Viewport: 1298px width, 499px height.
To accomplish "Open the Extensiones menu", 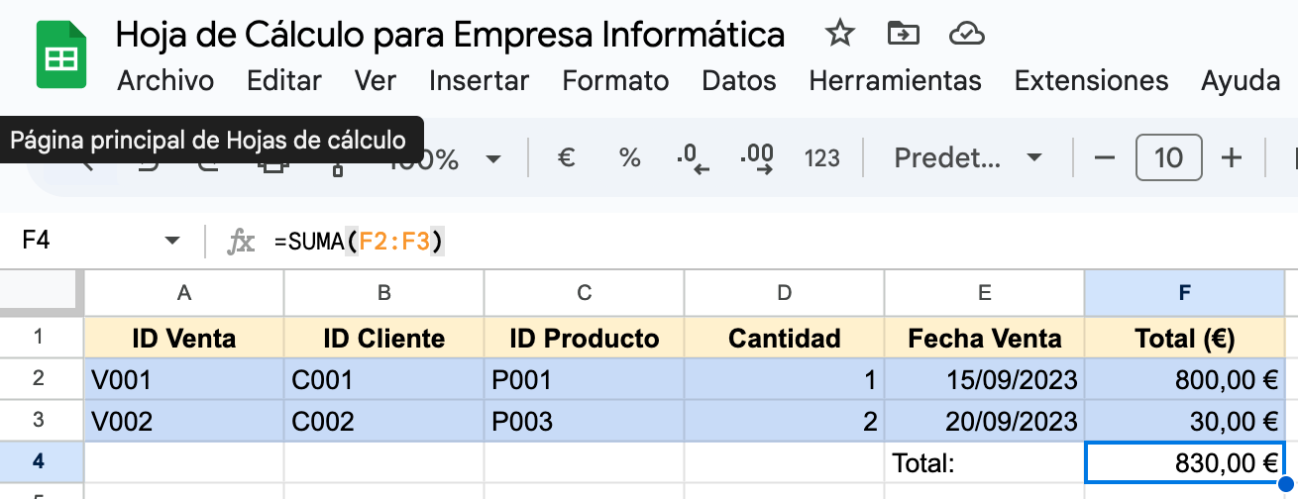I will point(1091,80).
